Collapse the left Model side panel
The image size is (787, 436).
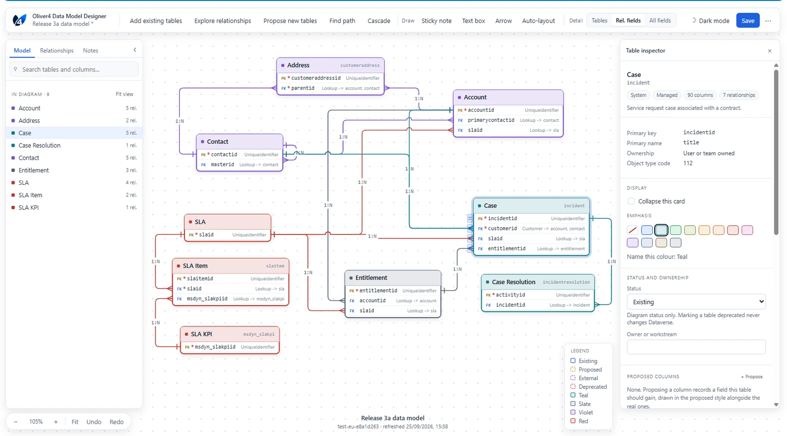pyautogui.click(x=135, y=50)
